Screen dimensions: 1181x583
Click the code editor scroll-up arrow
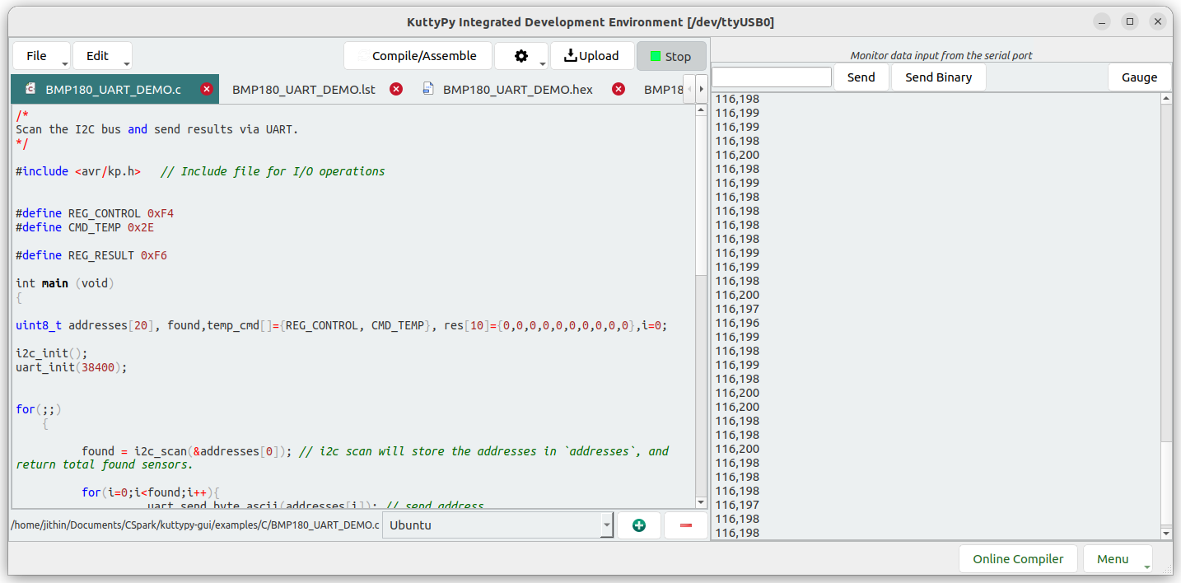(x=701, y=110)
